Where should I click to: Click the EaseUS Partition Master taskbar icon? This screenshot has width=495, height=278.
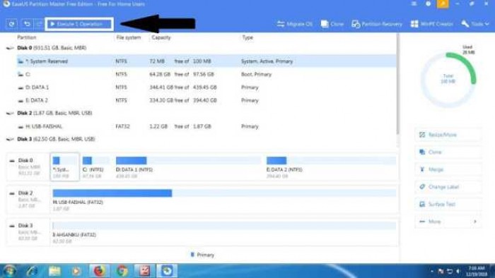(167, 271)
